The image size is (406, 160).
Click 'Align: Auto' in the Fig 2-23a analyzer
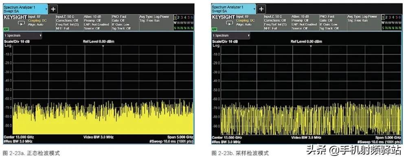36,24
